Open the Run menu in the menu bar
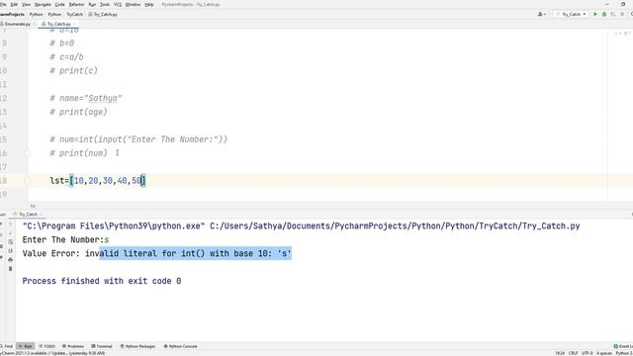 point(92,4)
